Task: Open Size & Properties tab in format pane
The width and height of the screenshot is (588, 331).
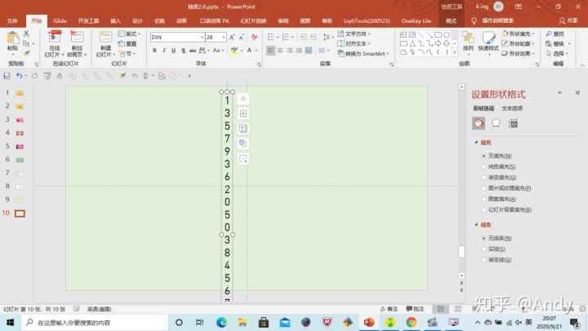Action: 513,123
